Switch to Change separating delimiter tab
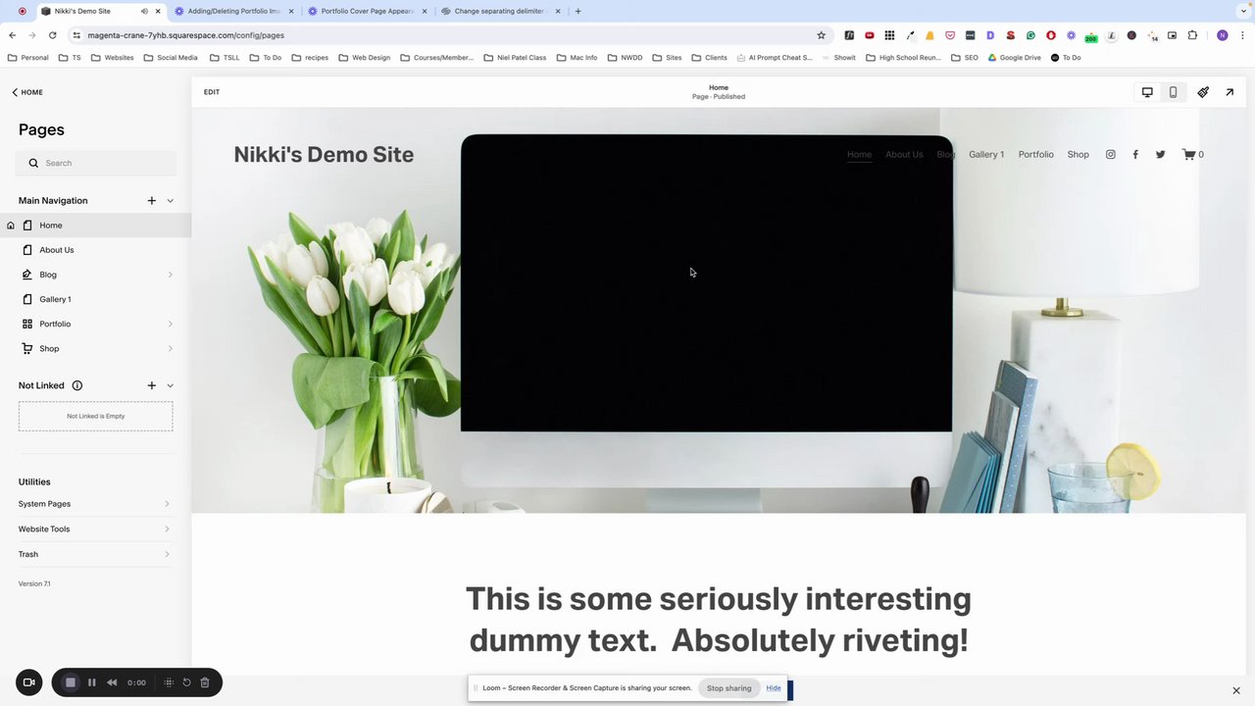The image size is (1255, 706). click(x=499, y=11)
